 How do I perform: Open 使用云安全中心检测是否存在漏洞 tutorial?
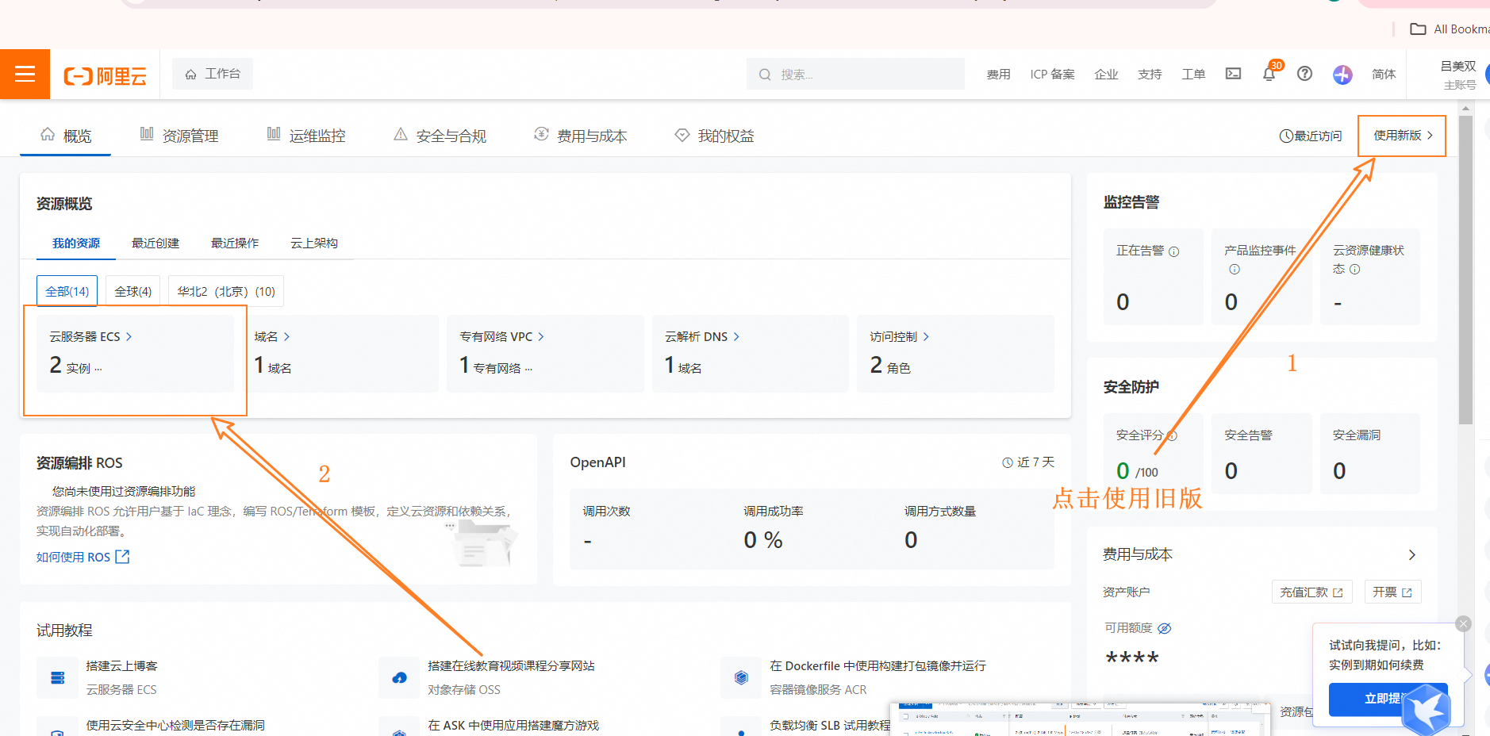click(x=175, y=725)
